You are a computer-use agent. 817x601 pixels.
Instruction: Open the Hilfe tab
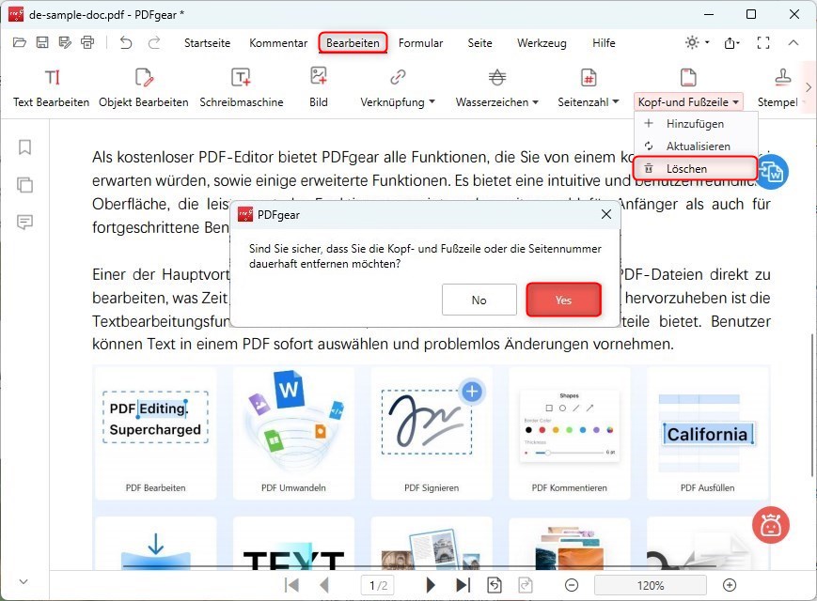604,42
